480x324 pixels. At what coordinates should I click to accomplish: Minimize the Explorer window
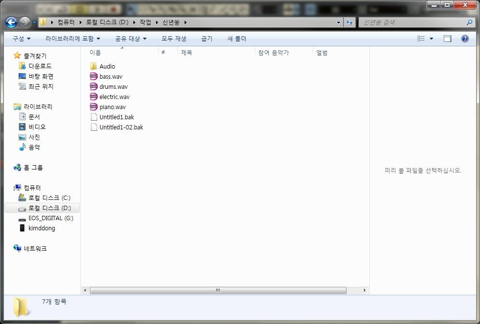pos(434,4)
